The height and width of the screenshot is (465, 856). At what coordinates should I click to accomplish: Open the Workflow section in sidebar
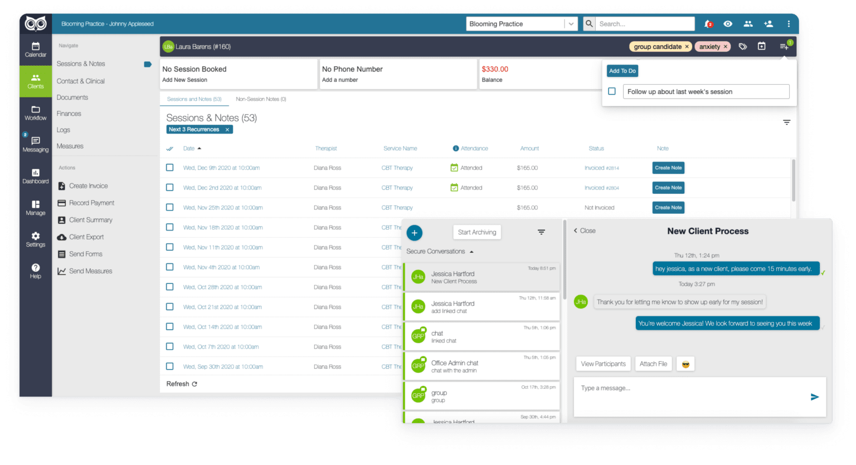[x=35, y=113]
